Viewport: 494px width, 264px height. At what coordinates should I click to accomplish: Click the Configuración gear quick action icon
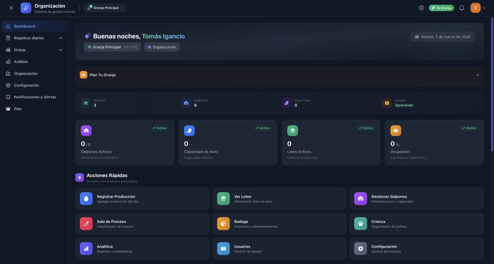tap(361, 248)
